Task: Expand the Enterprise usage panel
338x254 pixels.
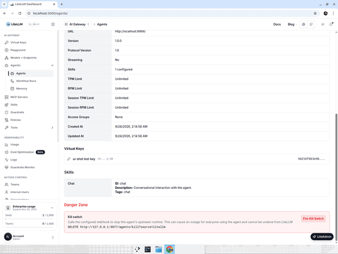Action: coord(52,208)
